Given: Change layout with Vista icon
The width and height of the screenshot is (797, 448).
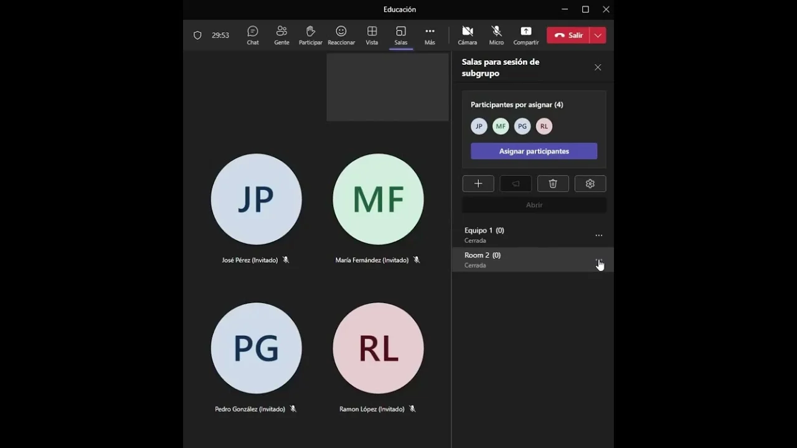Looking at the screenshot, I should click(x=372, y=35).
